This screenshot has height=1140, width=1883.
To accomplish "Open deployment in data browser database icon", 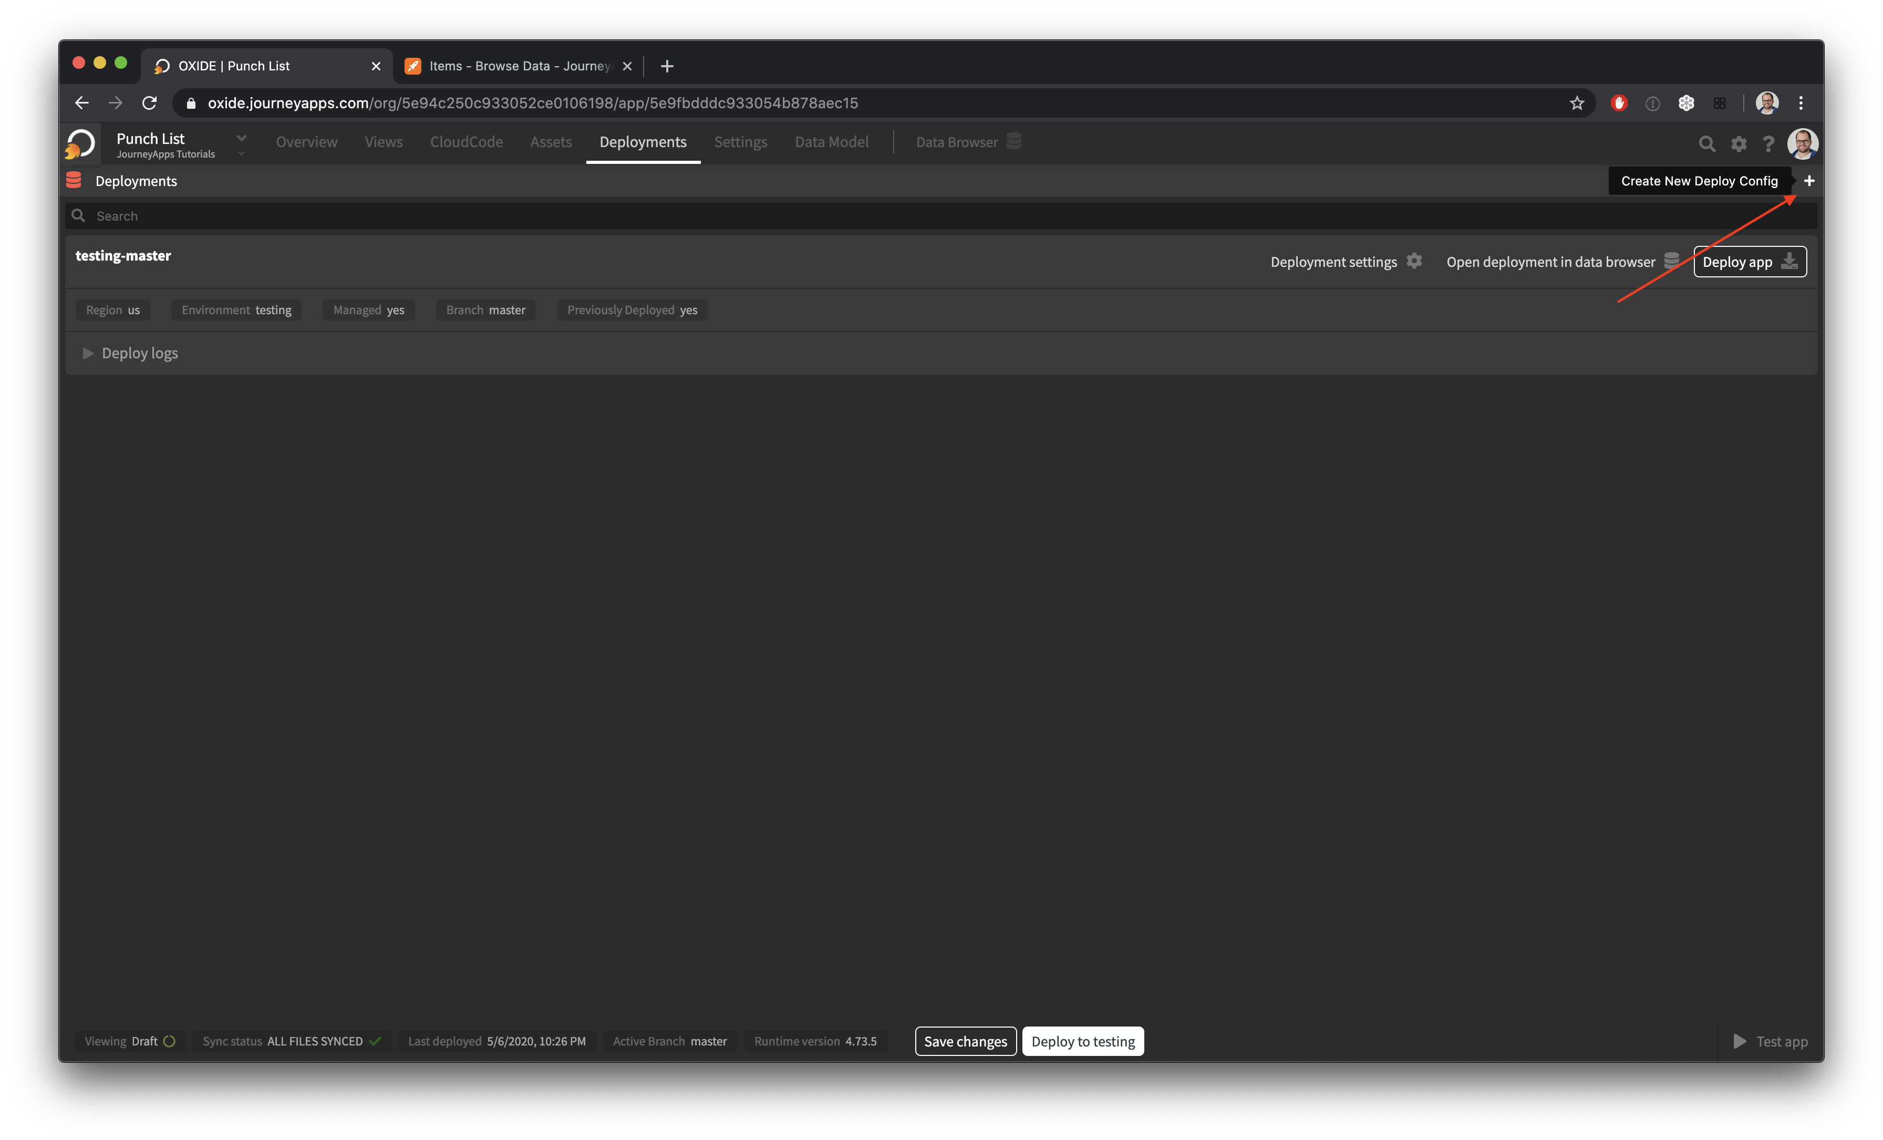I will pos(1671,261).
